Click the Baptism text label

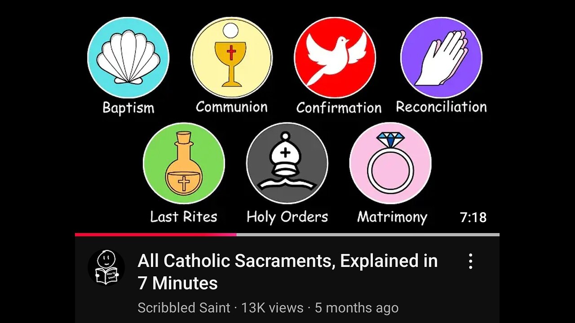(128, 108)
